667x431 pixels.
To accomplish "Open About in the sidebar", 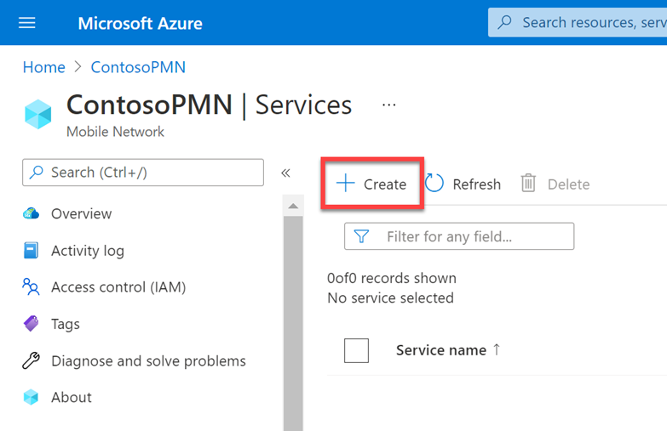I will [x=71, y=398].
